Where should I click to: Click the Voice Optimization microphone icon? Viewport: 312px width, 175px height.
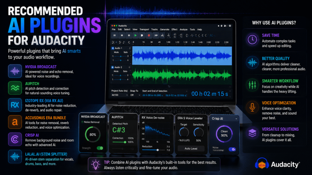252,107
